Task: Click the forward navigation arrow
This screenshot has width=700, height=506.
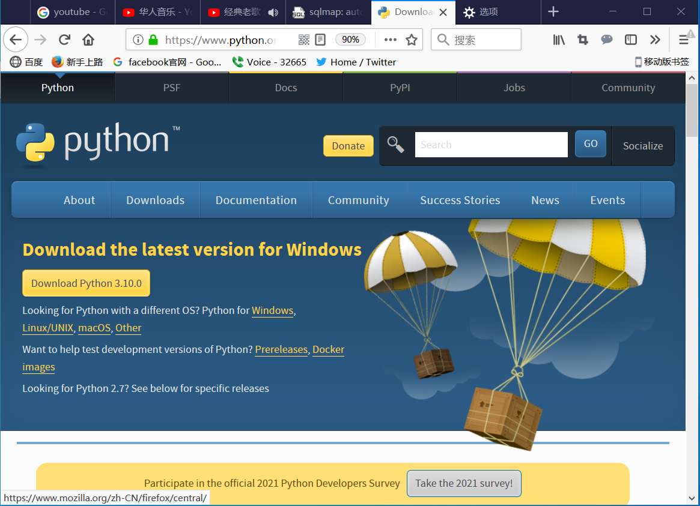Action: tap(40, 40)
